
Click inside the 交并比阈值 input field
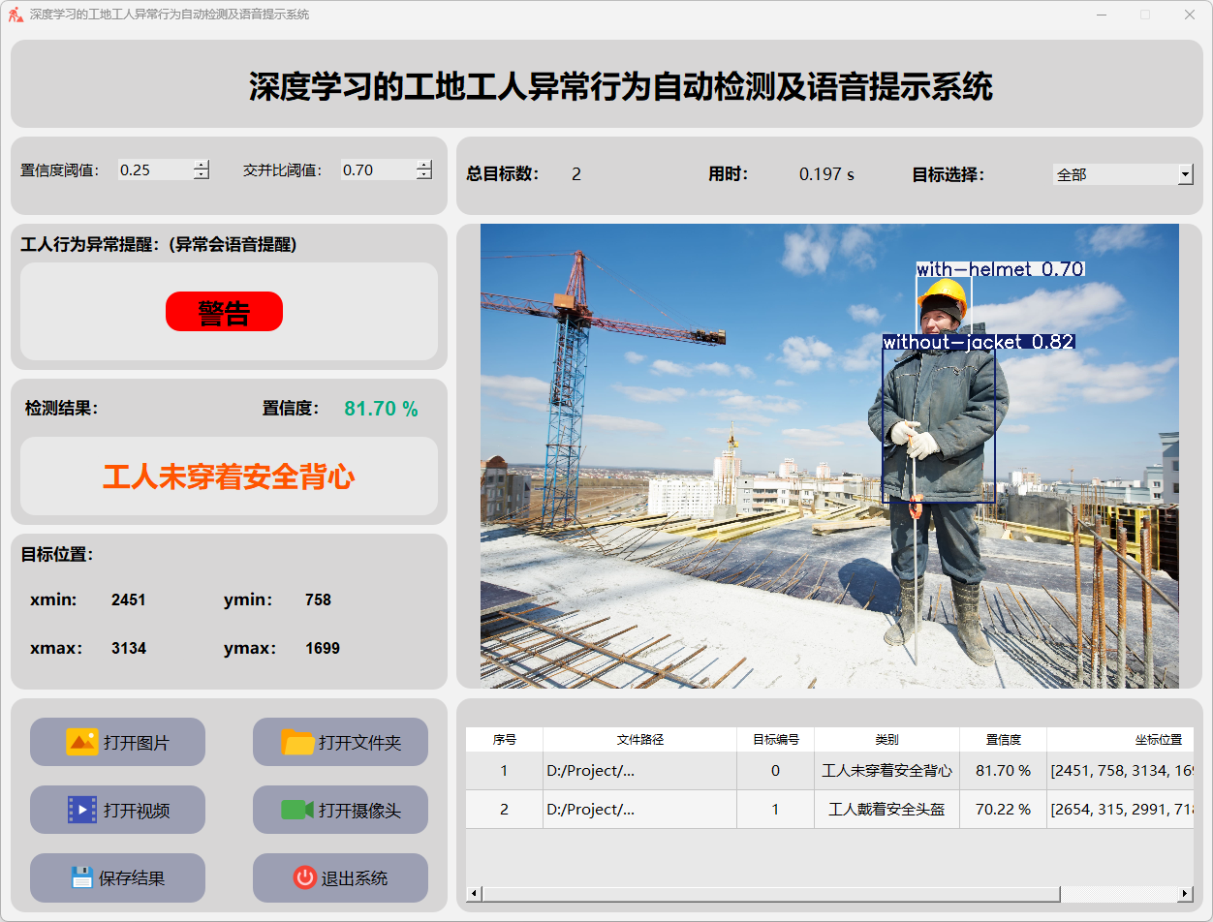coord(376,169)
